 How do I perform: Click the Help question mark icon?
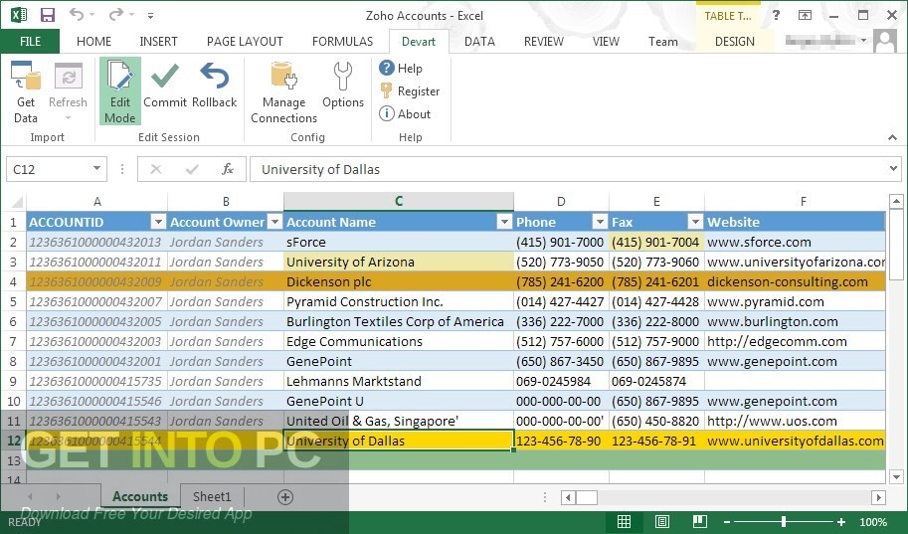[386, 68]
